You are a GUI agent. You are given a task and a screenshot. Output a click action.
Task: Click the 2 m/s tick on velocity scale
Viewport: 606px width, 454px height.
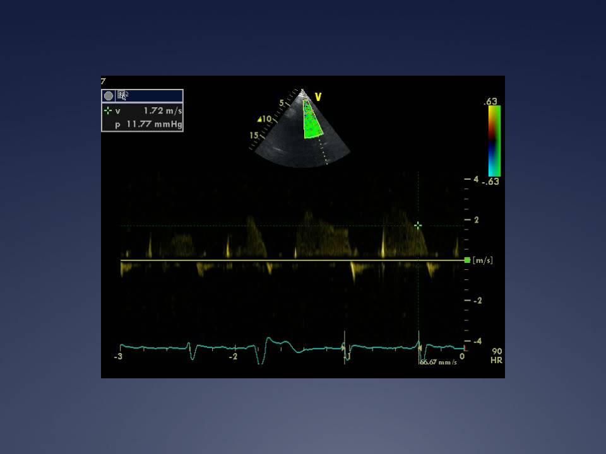[x=476, y=220]
